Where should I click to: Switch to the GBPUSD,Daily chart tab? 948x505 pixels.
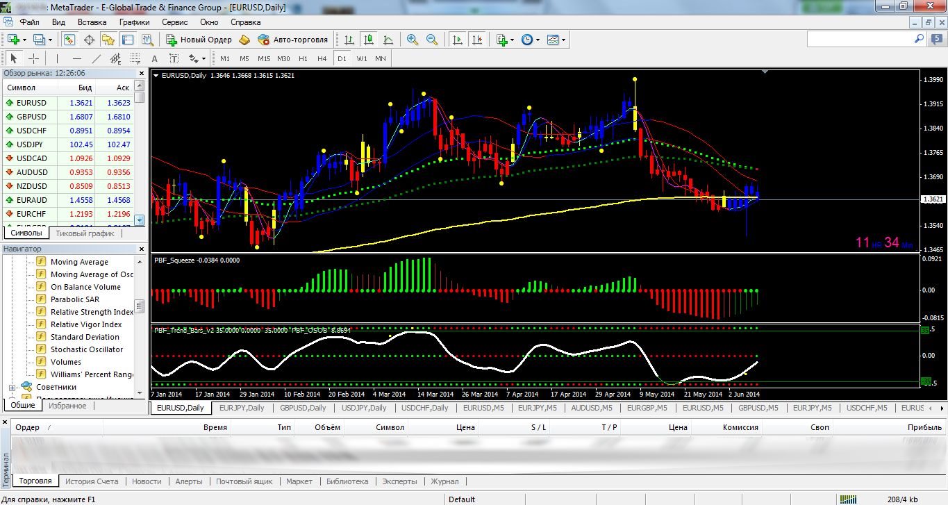click(x=303, y=408)
